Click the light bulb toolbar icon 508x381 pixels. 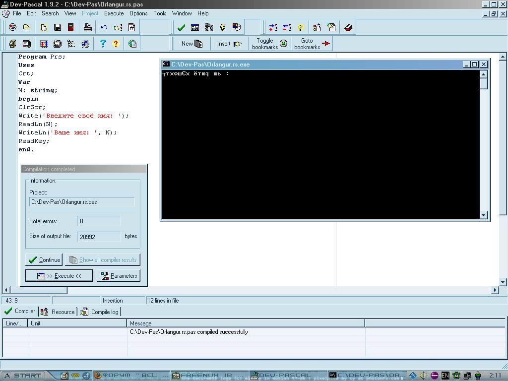click(x=300, y=27)
